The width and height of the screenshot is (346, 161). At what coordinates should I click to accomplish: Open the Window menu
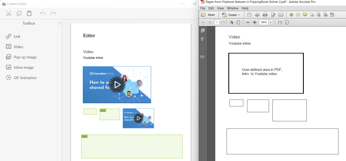click(x=233, y=8)
